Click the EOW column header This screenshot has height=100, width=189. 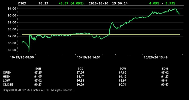click(x=123, y=69)
